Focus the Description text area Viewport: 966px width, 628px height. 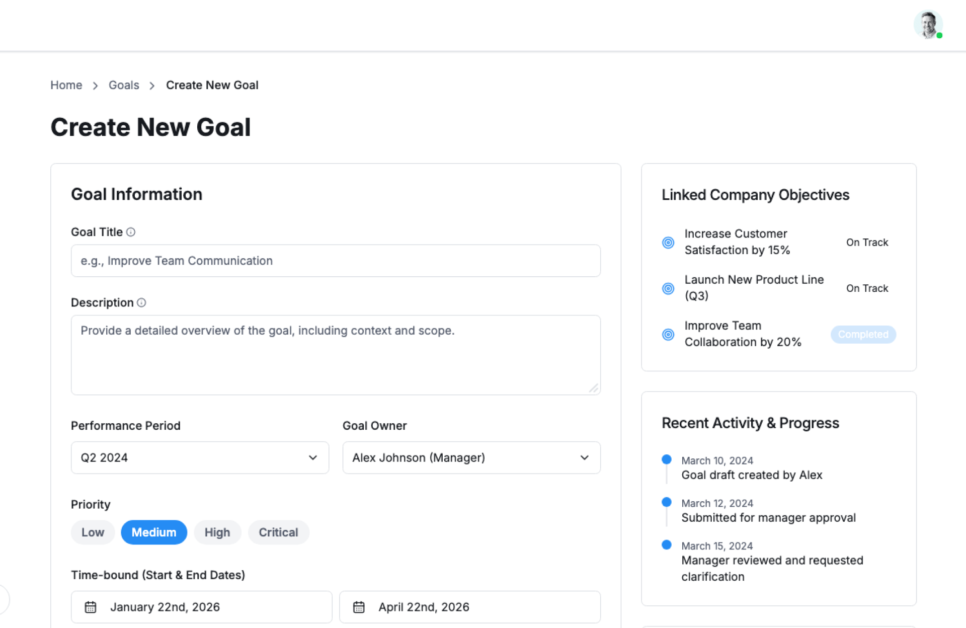click(x=336, y=355)
